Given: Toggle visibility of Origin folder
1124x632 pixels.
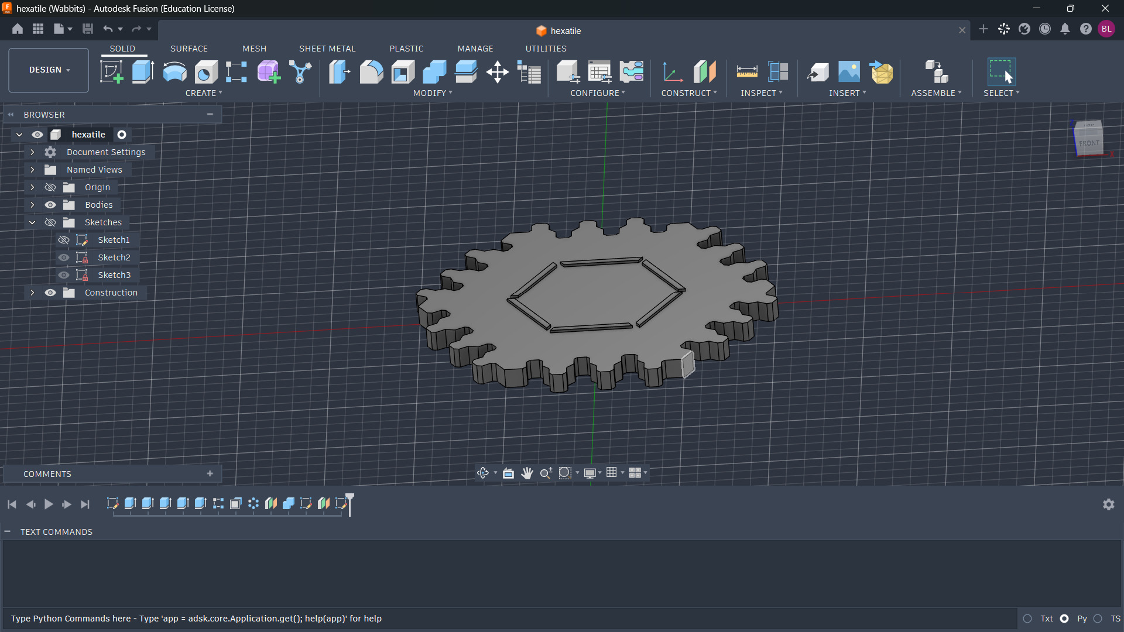Looking at the screenshot, I should pyautogui.click(x=50, y=187).
